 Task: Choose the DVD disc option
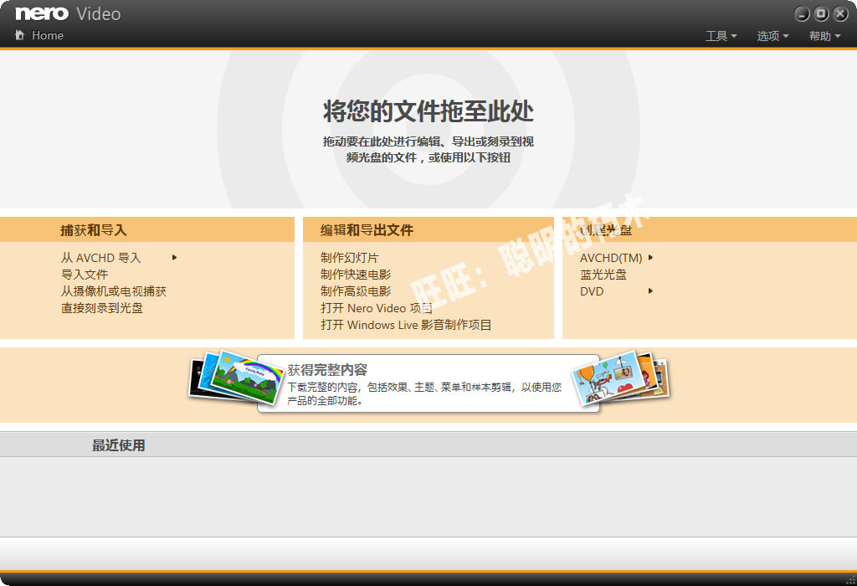[592, 291]
